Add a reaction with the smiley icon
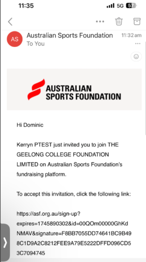This screenshot has height=262, width=146. pyautogui.click(x=136, y=57)
